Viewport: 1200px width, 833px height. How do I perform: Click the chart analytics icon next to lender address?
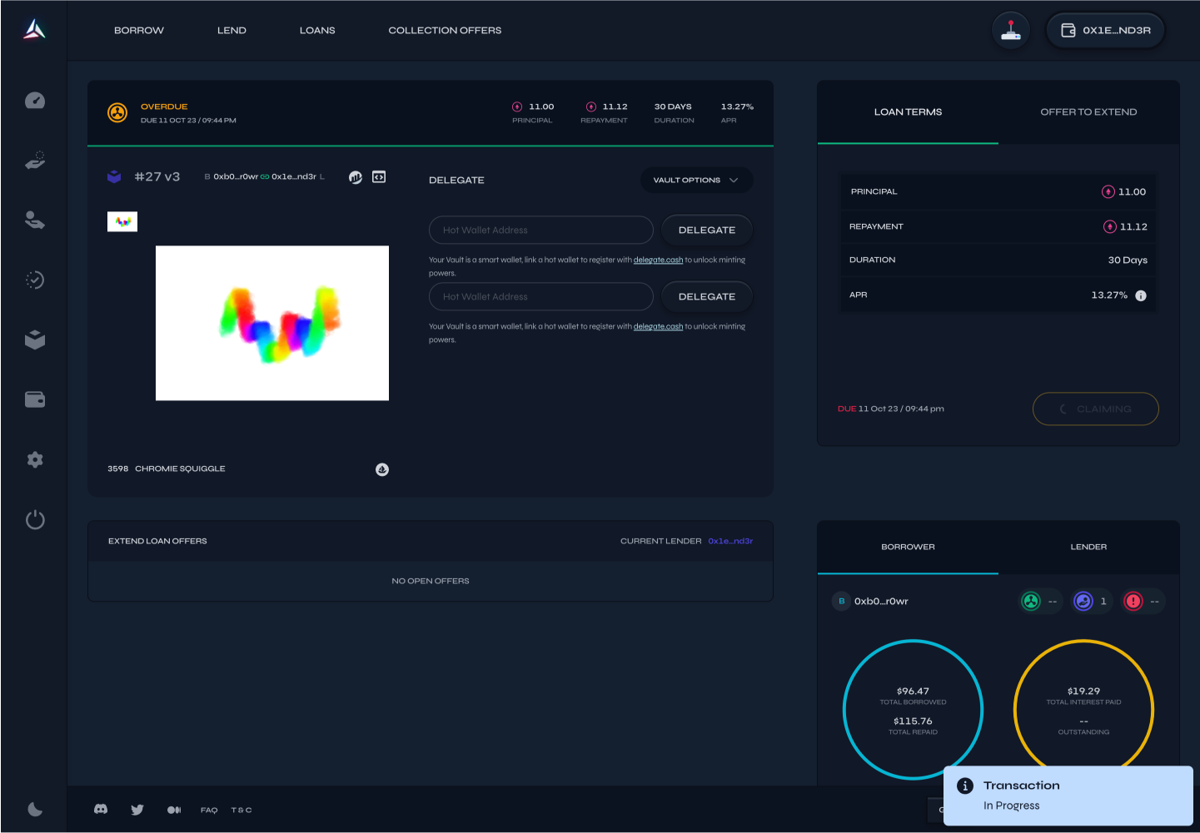tap(356, 176)
